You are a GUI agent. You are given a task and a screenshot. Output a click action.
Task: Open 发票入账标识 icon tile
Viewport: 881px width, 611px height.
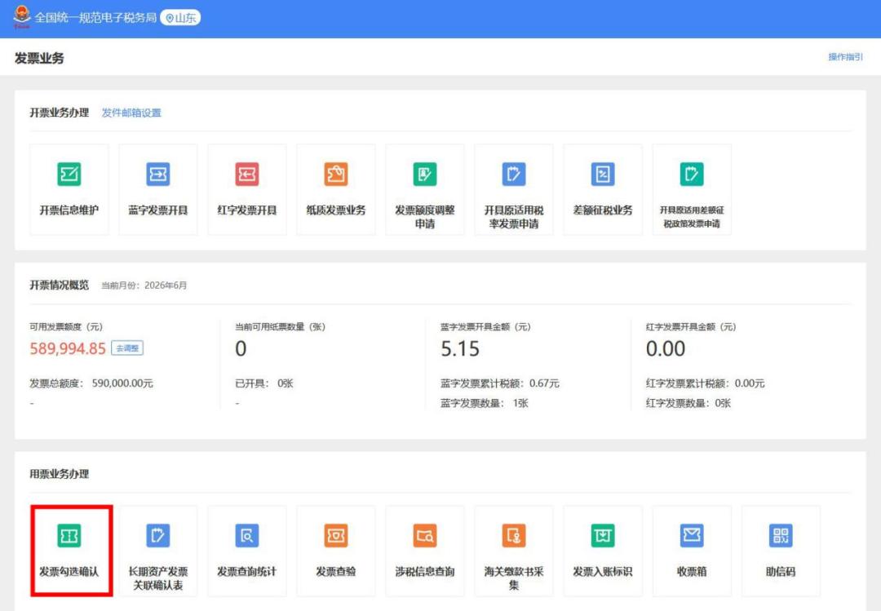click(x=603, y=551)
